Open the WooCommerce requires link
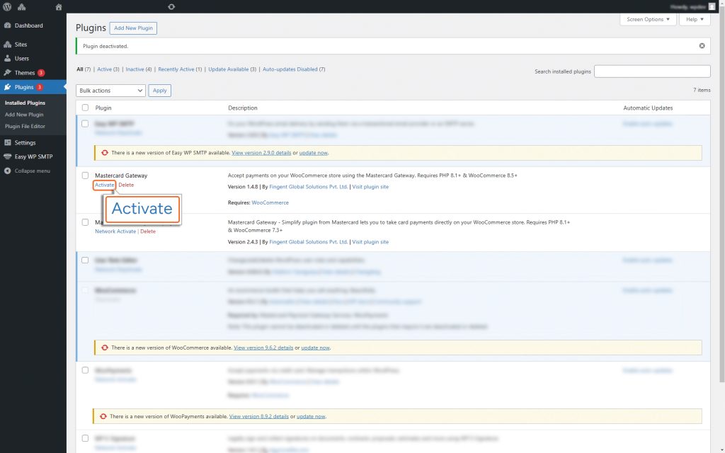725x453 pixels. coord(270,203)
